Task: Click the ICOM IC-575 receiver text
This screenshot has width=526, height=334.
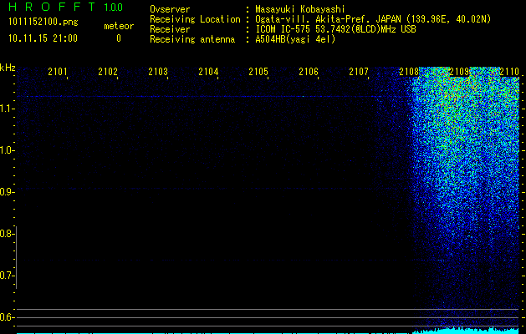Action: click(335, 29)
